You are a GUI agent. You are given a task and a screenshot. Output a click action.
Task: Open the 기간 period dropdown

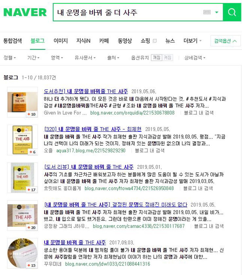(33, 58)
